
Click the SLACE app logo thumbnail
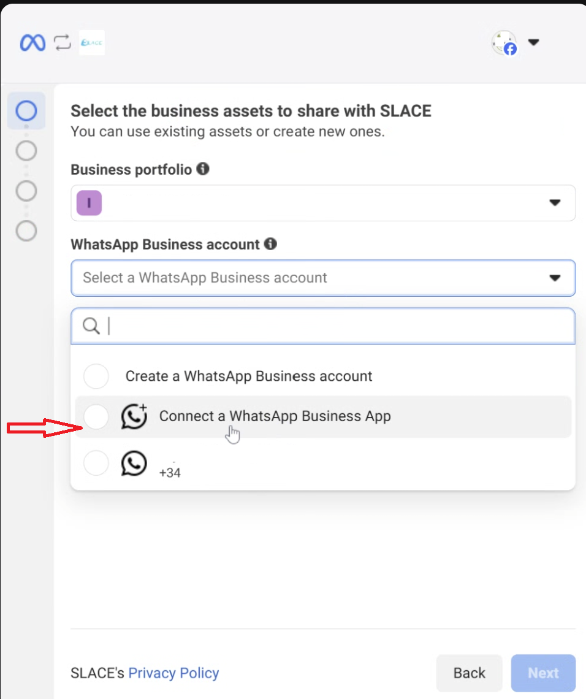[x=92, y=43]
